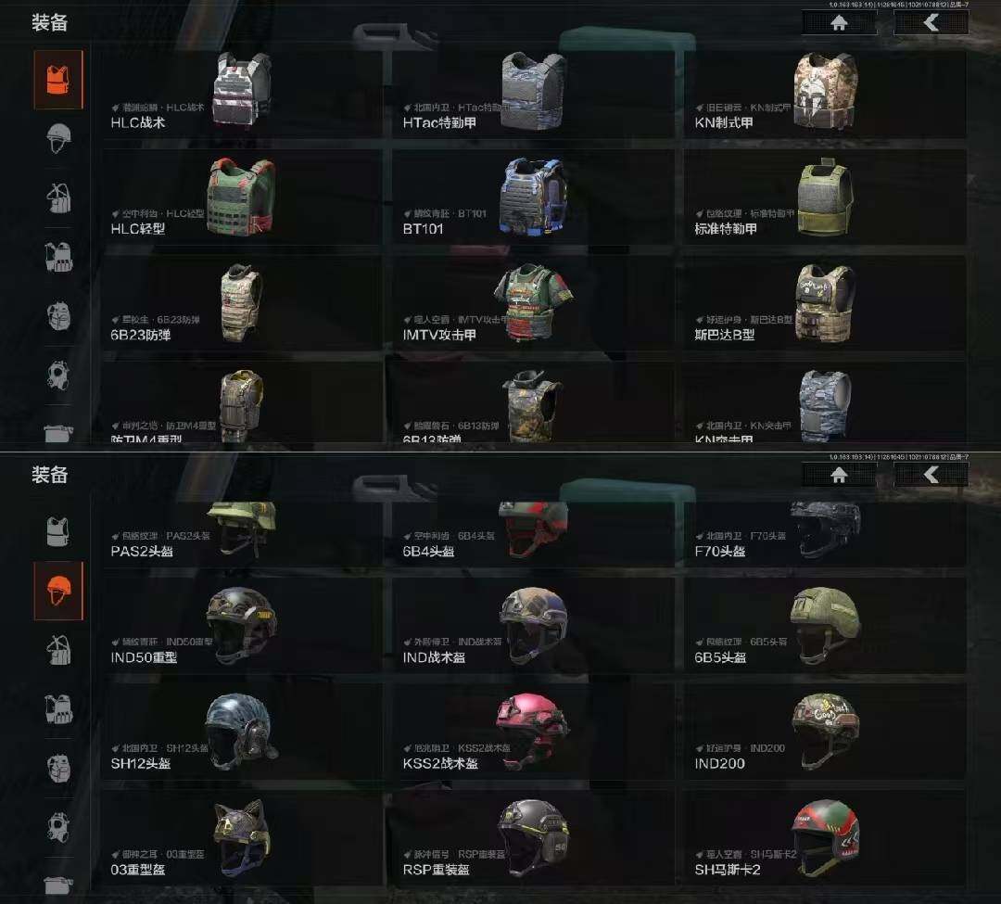Go to home from the top panel
Image resolution: width=1001 pixels, height=904 pixels.
point(839,23)
